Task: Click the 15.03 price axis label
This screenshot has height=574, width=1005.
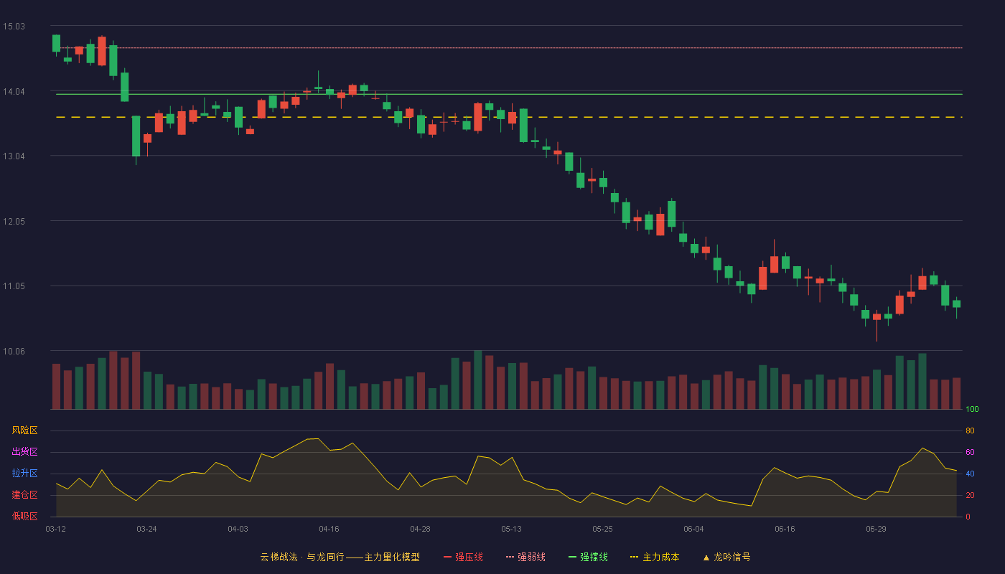Action: pos(14,27)
